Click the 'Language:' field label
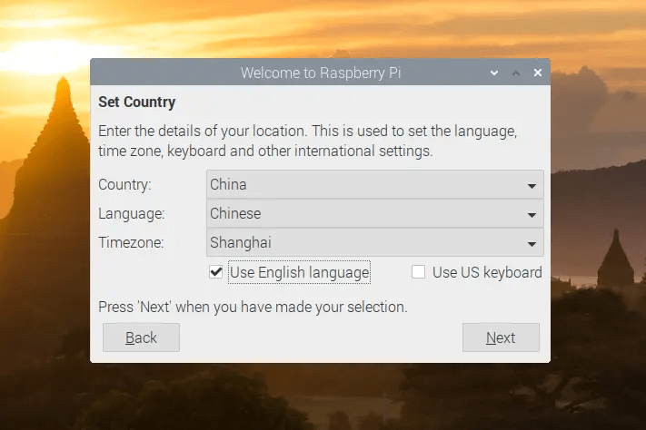This screenshot has width=646, height=430. click(x=132, y=214)
